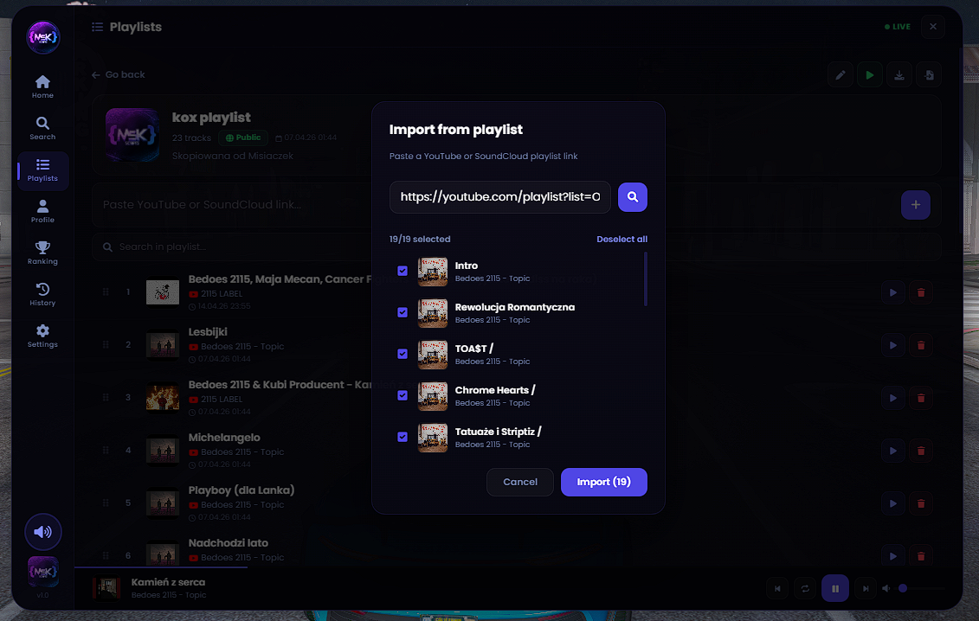Open the Ranking section in sidebar
Image resolution: width=979 pixels, height=621 pixels.
pos(42,253)
